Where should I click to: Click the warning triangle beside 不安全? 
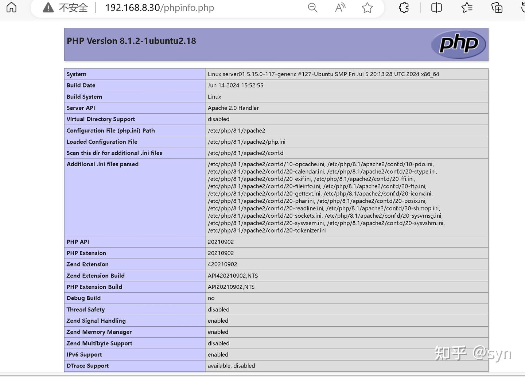(x=47, y=7)
